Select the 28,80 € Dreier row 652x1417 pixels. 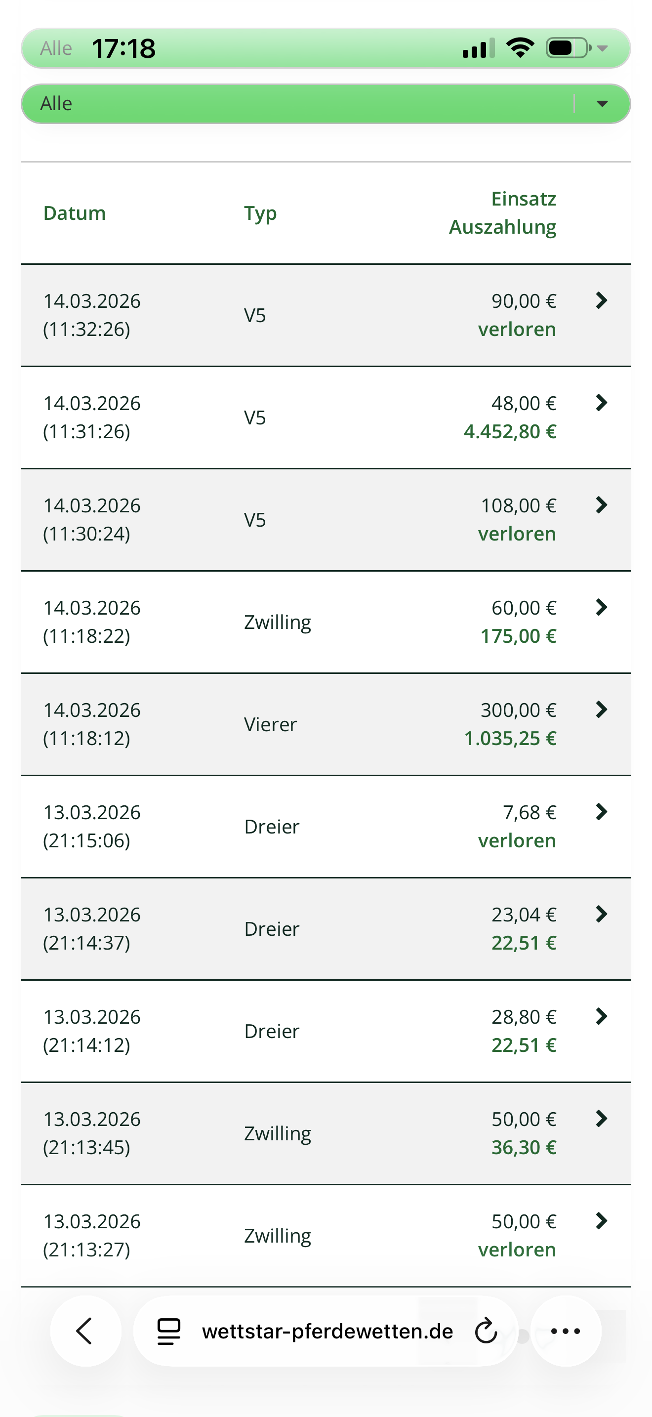[x=326, y=1031]
